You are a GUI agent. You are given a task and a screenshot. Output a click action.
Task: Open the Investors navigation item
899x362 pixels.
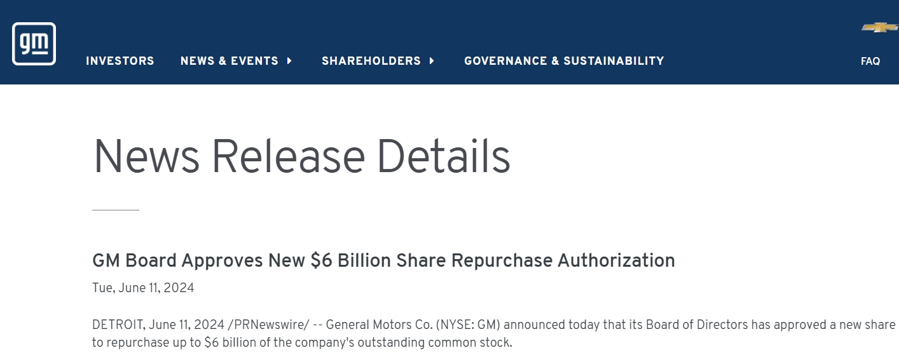click(x=120, y=61)
